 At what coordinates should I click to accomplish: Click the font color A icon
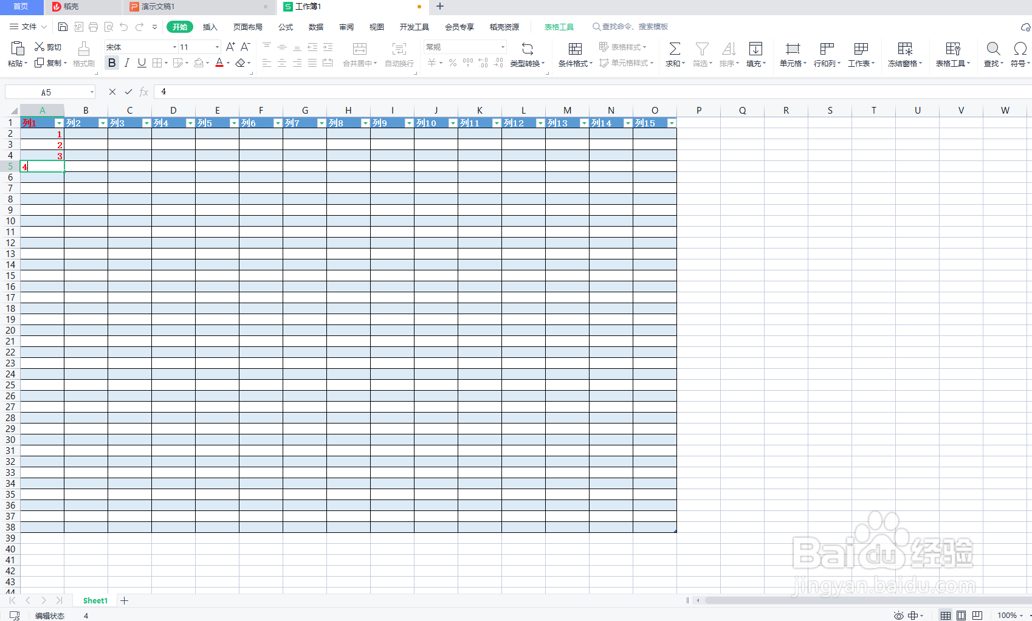click(x=219, y=63)
